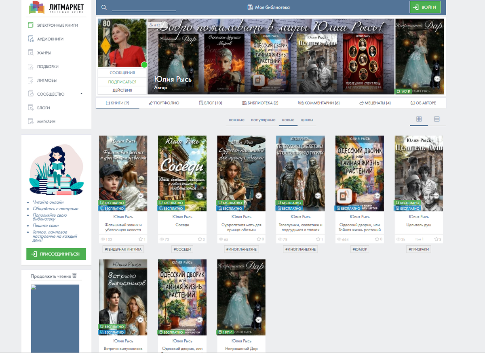Switch to the Портфолио tab
The width and height of the screenshot is (485, 353).
coord(164,103)
